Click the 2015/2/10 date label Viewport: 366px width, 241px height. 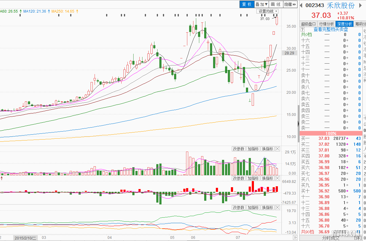pyautogui.click(x=25, y=238)
